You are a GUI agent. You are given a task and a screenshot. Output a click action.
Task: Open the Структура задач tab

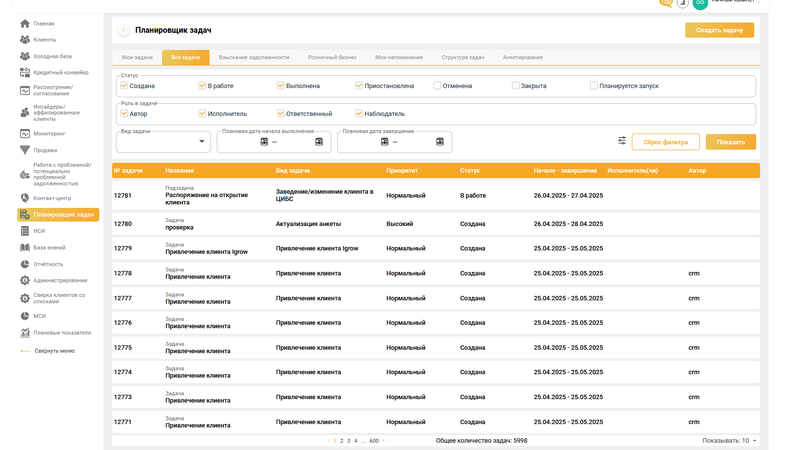coord(463,57)
